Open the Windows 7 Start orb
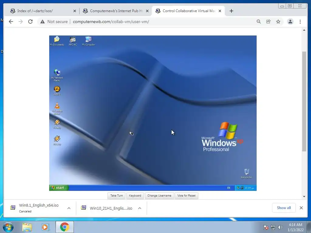Image resolution: width=311 pixels, height=233 pixels. (8, 227)
